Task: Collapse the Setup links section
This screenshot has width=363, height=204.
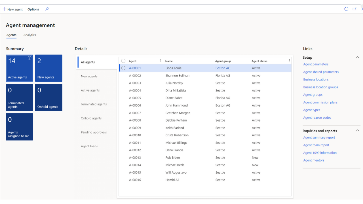Action: 357,58
